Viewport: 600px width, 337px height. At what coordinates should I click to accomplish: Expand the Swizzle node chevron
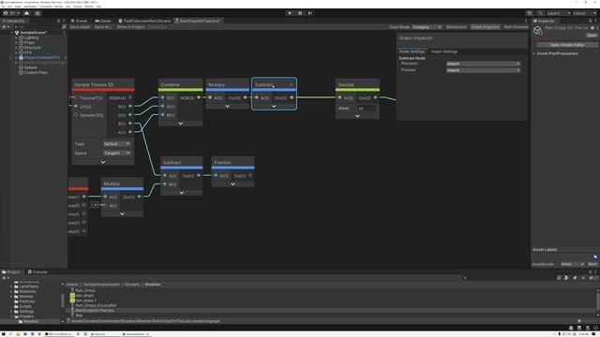click(x=357, y=116)
